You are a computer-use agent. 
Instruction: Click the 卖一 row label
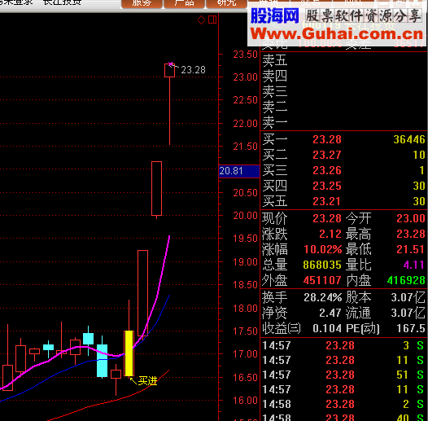pyautogui.click(x=274, y=122)
